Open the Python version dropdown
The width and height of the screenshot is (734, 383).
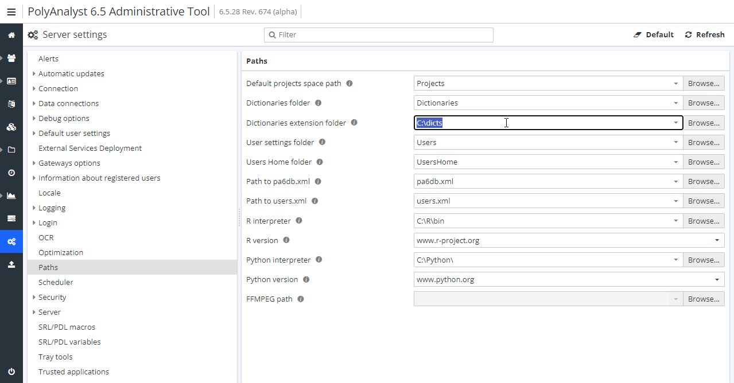click(x=717, y=280)
